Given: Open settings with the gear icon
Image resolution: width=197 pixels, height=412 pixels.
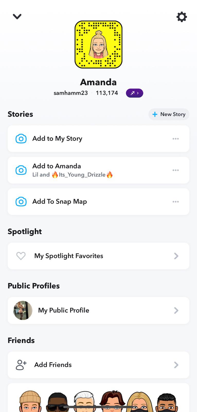Looking at the screenshot, I should point(182,17).
